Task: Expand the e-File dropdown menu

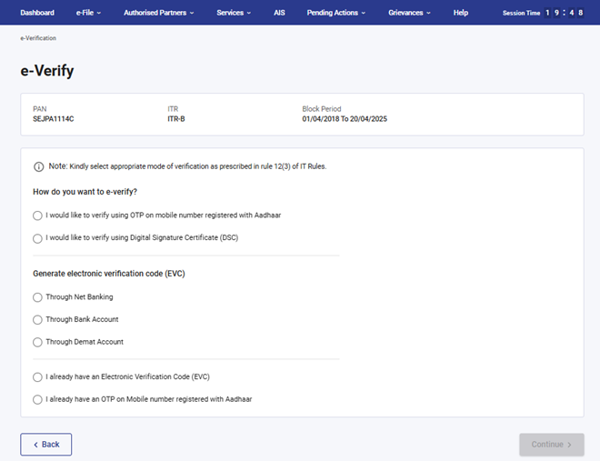Action: [x=88, y=13]
